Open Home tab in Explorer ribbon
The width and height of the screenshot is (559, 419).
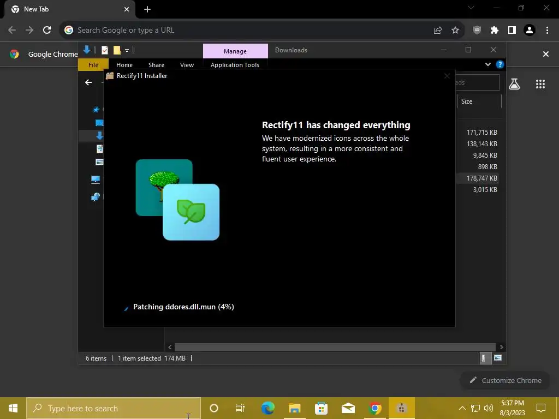124,65
